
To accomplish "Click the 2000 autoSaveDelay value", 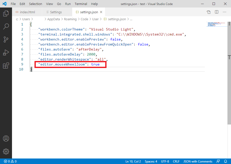I will [x=91, y=54].
